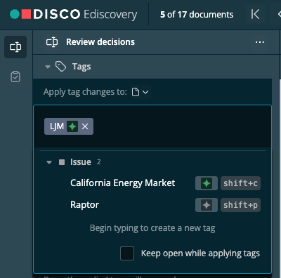Open Review decisions three-dot menu

coord(260,42)
